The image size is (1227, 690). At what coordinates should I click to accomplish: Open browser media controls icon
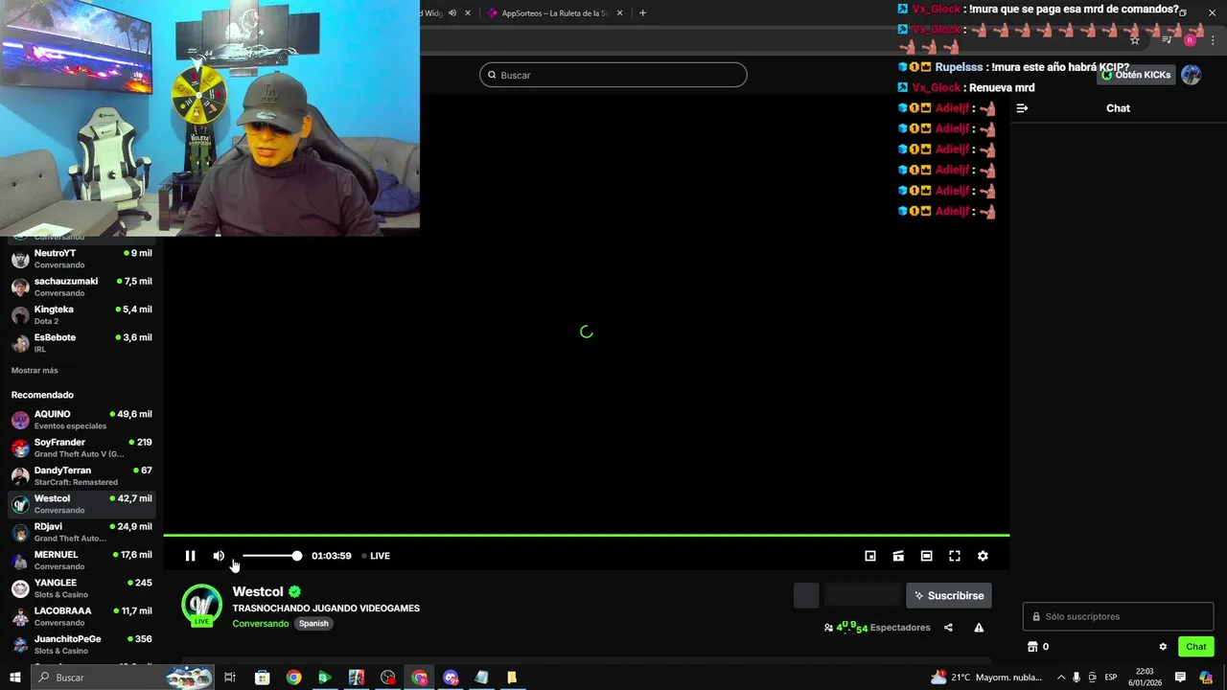pyautogui.click(x=1167, y=40)
